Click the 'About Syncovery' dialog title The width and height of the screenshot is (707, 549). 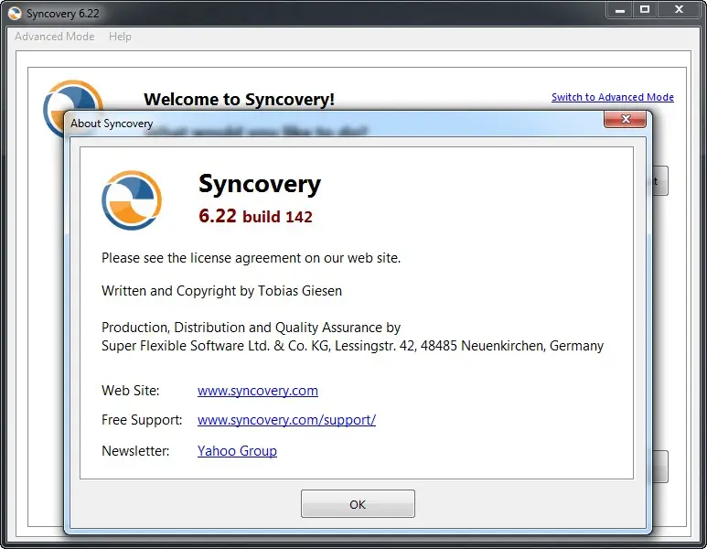coord(112,124)
